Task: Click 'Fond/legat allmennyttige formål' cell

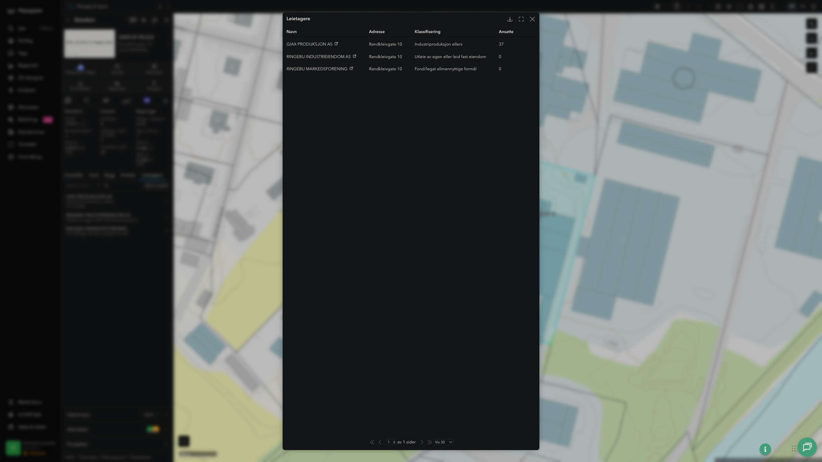Action: [x=445, y=69]
